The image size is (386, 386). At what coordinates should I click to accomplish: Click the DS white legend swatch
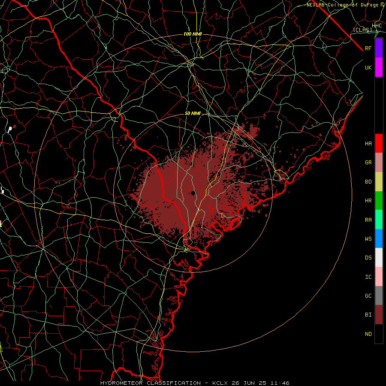379,257
